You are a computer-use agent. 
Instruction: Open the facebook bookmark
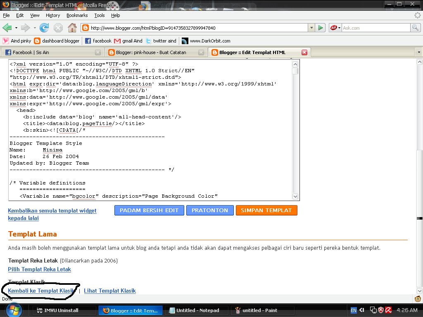click(98, 41)
